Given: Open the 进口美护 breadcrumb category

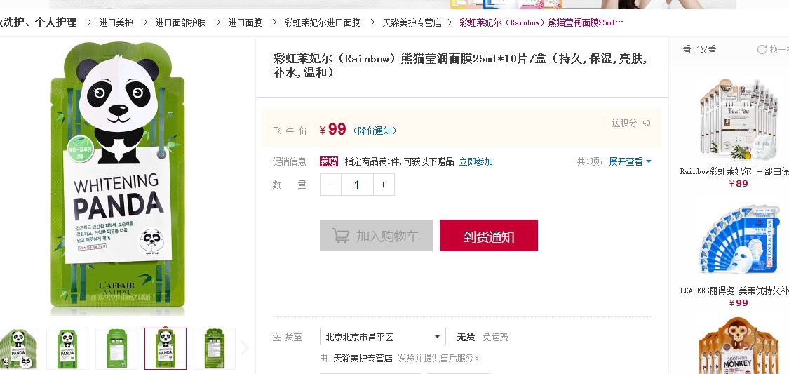Looking at the screenshot, I should pyautogui.click(x=116, y=22).
